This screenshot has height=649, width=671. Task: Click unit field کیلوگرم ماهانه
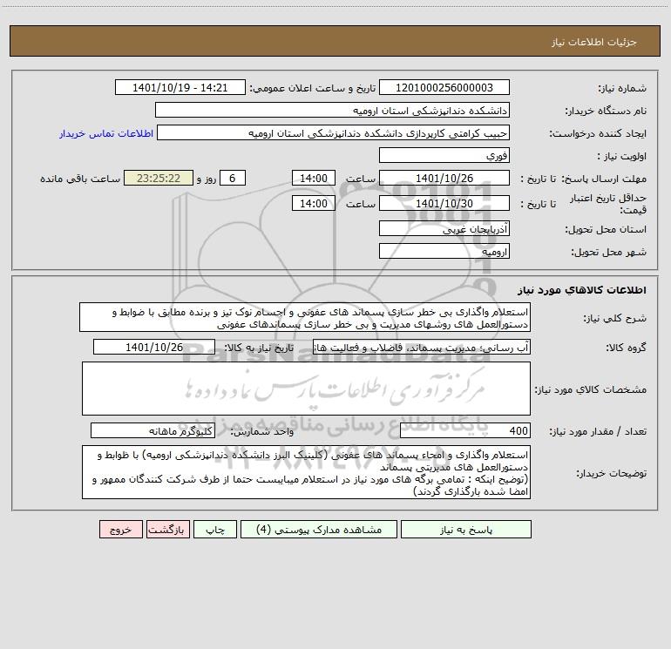(152, 431)
